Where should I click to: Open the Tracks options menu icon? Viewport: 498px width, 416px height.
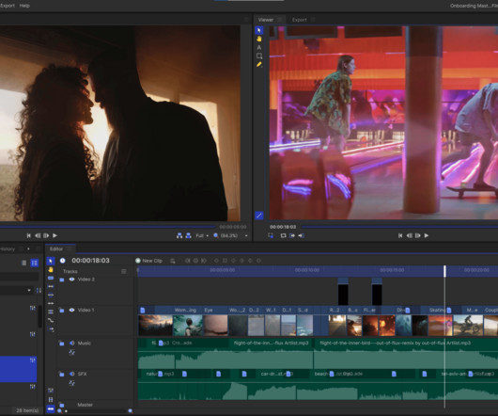(124, 271)
